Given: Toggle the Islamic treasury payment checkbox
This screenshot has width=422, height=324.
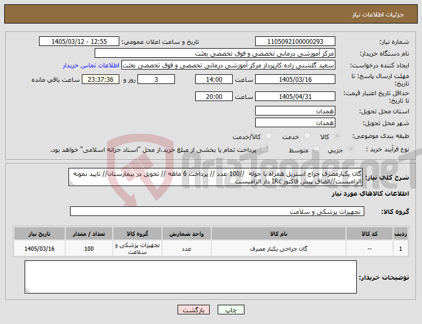Looking at the screenshot, I should [264, 149].
